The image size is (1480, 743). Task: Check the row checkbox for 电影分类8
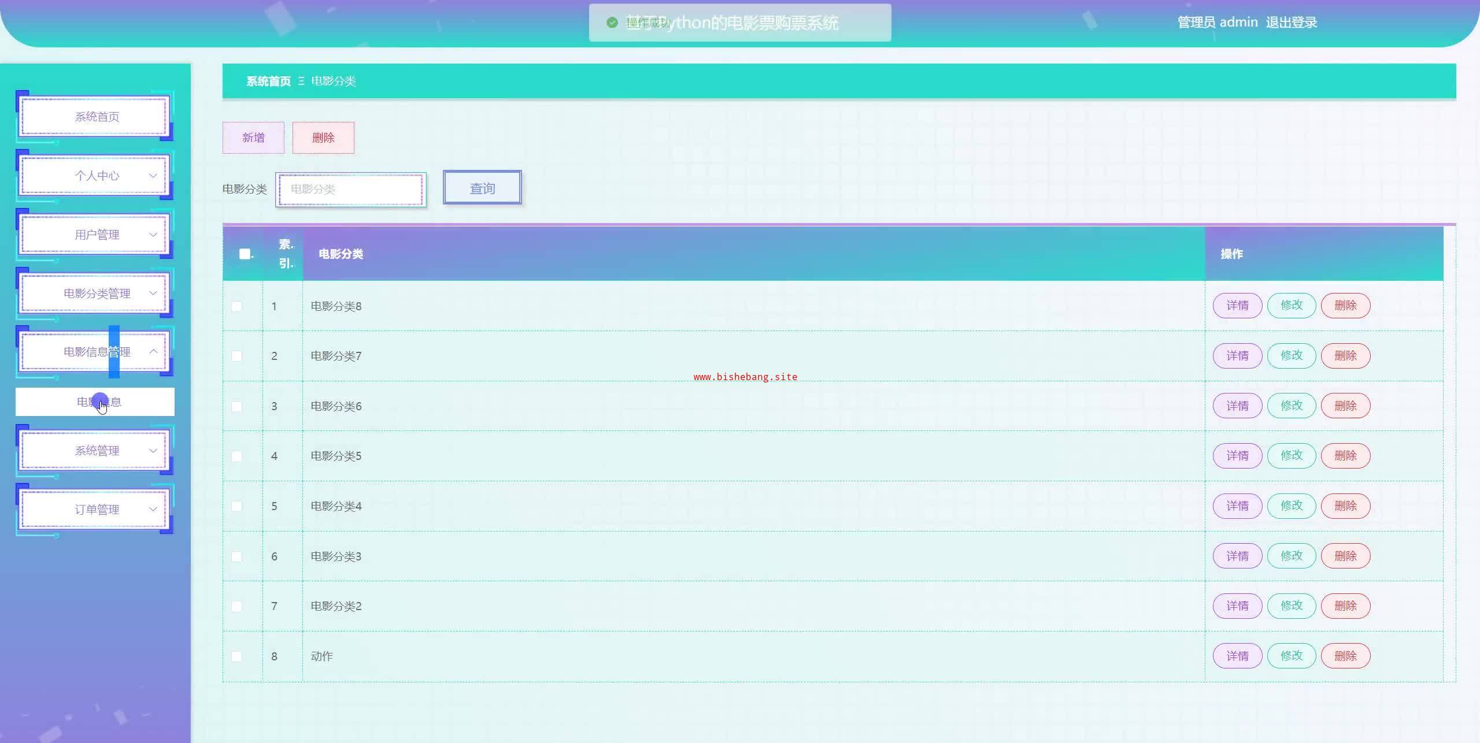[237, 306]
